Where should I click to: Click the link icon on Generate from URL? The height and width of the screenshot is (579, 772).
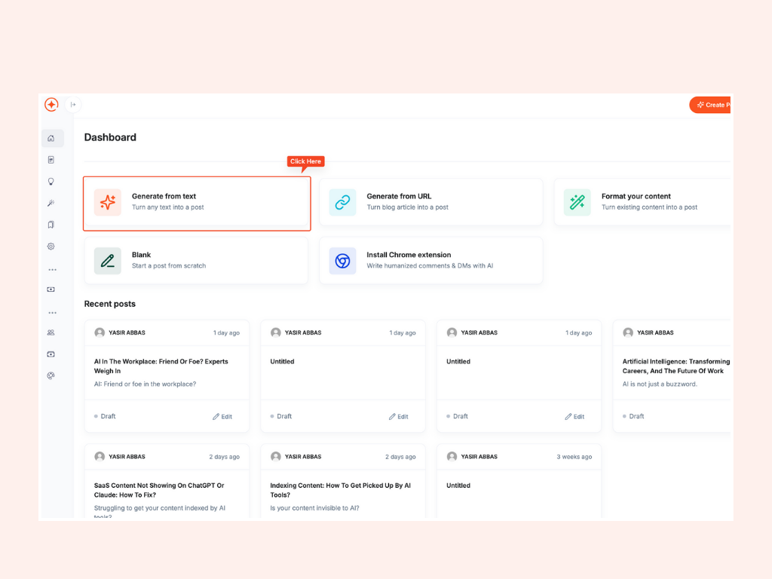pyautogui.click(x=343, y=202)
